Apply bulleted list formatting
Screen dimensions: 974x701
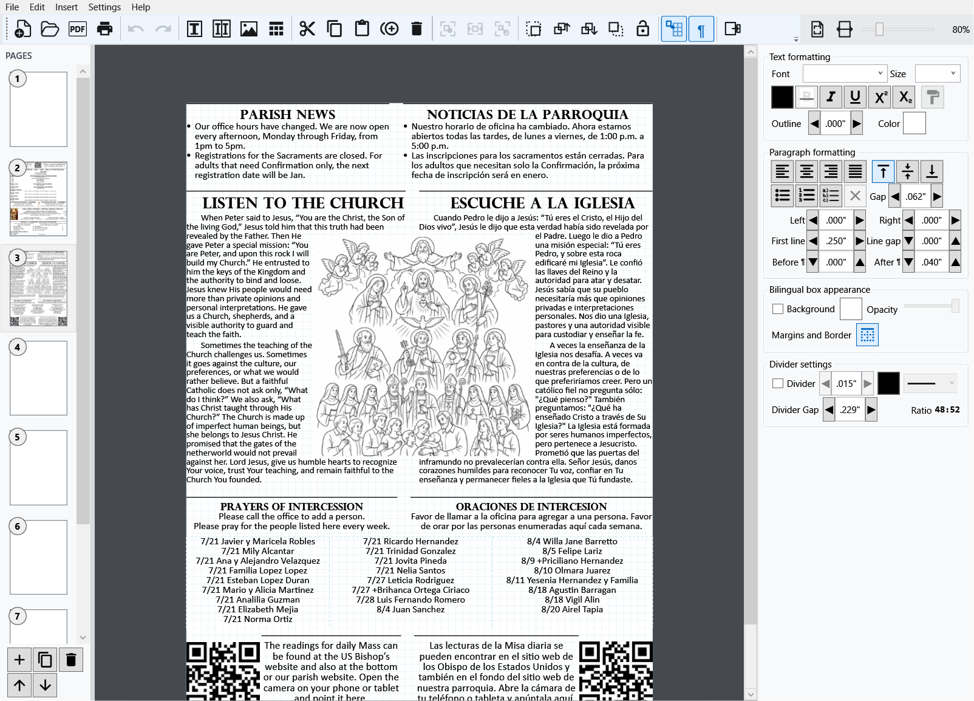click(782, 196)
